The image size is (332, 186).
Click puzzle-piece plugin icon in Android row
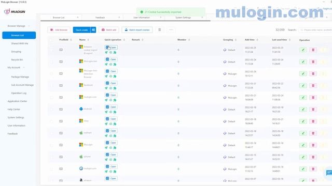click(115, 112)
